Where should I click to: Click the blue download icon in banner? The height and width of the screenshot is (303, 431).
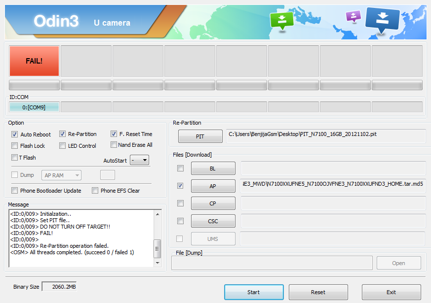click(x=382, y=20)
